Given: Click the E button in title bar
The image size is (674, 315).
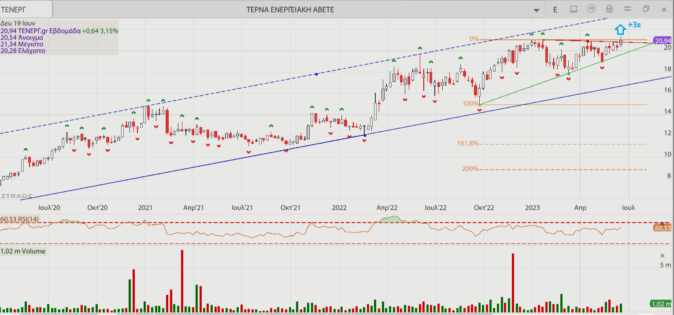Looking at the screenshot, I should coord(555,9).
